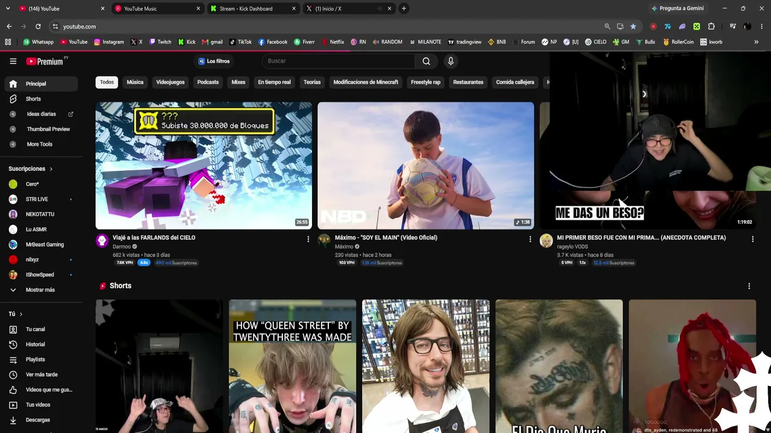Screen dimensions: 771x433
Task: Open the Twitch bookmark
Action: click(x=160, y=42)
